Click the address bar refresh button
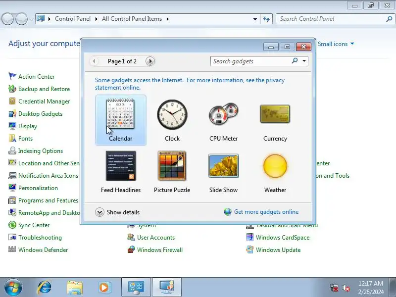This screenshot has width=396, height=297. click(266, 19)
